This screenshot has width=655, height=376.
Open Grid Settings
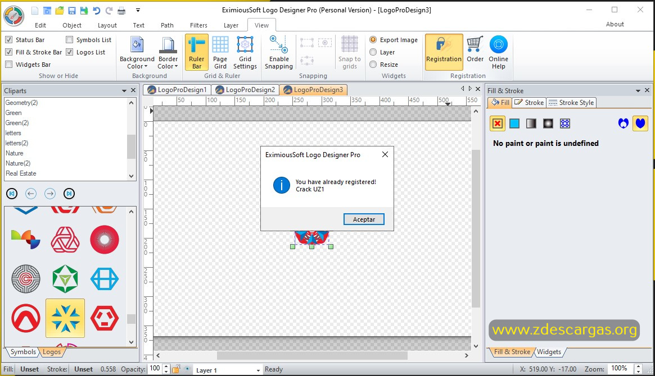pos(245,53)
